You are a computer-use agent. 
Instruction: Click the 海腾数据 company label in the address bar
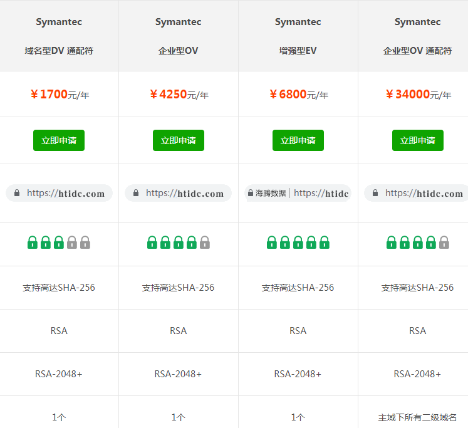pyautogui.click(x=271, y=194)
